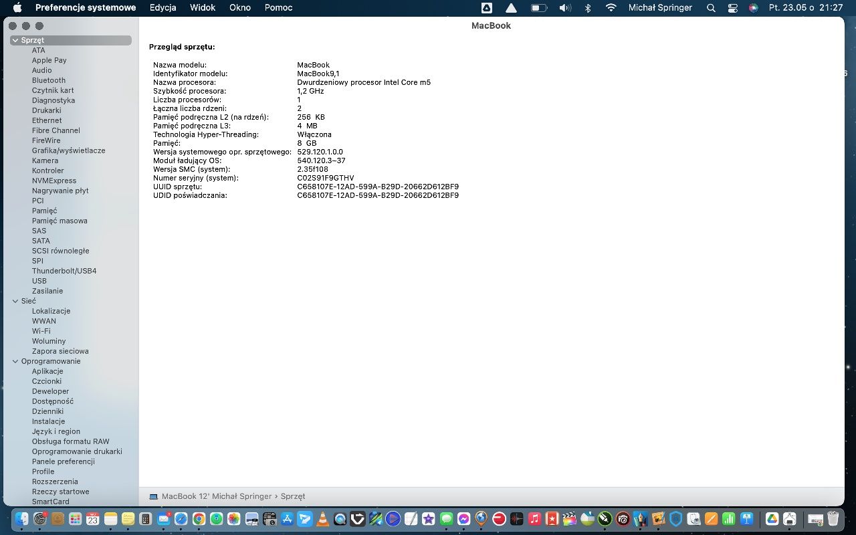Open VLC from the Dock
This screenshot has width=856, height=535.
(322, 518)
